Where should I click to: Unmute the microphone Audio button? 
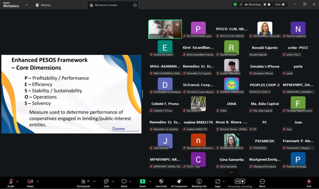(x=11, y=182)
